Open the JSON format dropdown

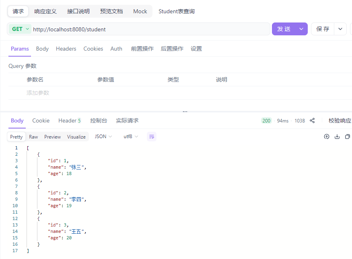(103, 137)
